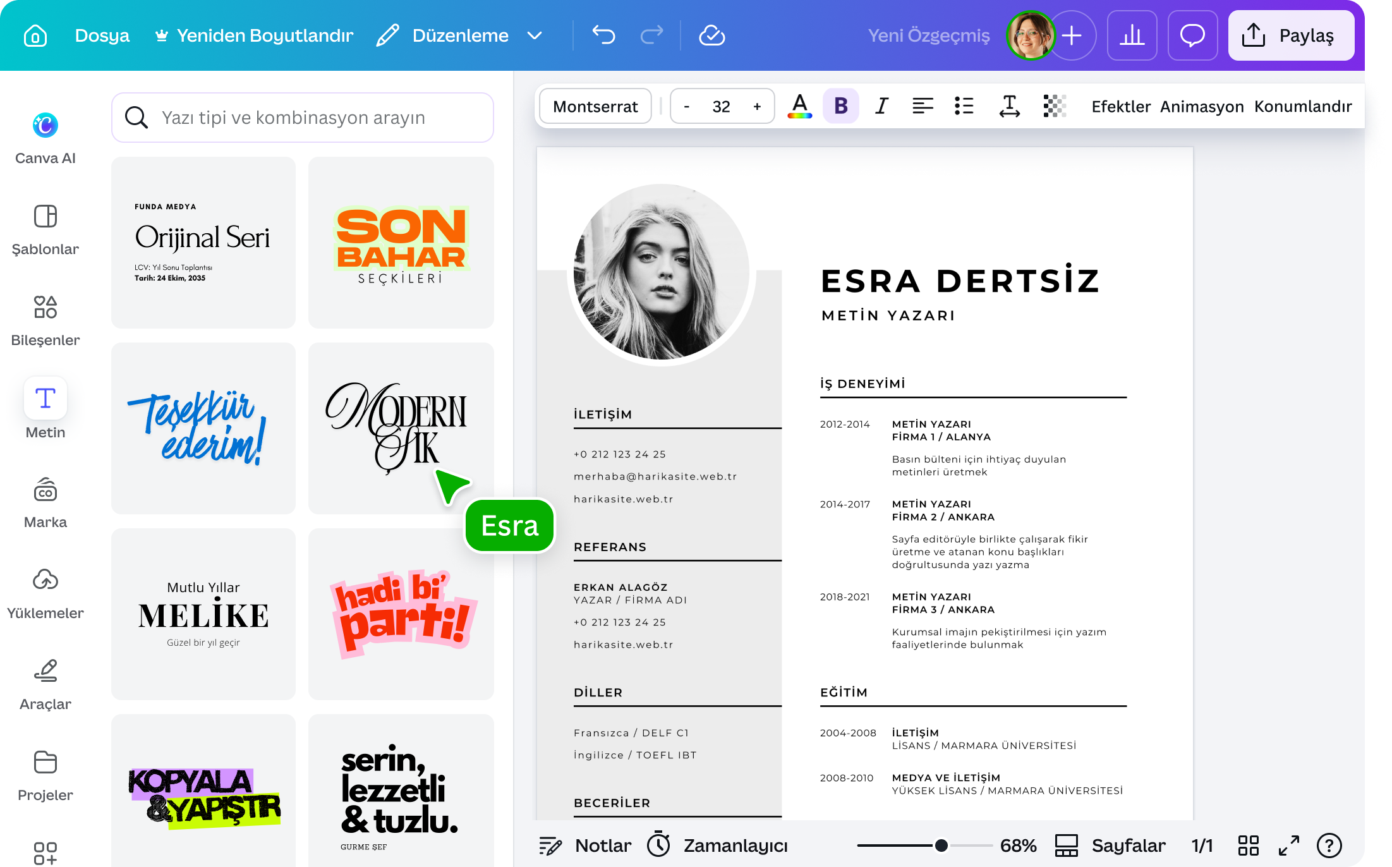Toggle bold formatting
The image size is (1392, 867).
pyautogui.click(x=841, y=106)
